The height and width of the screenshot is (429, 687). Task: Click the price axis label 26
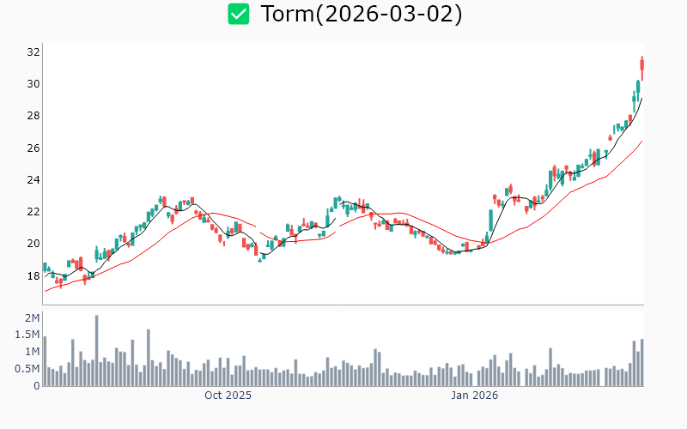33,148
